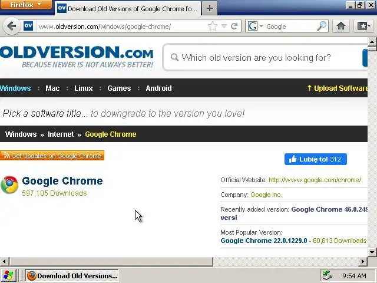Click the Internet breadcrumb link
377x283 pixels.
click(61, 134)
